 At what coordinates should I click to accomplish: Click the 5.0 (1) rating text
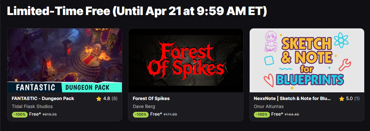[353, 99]
